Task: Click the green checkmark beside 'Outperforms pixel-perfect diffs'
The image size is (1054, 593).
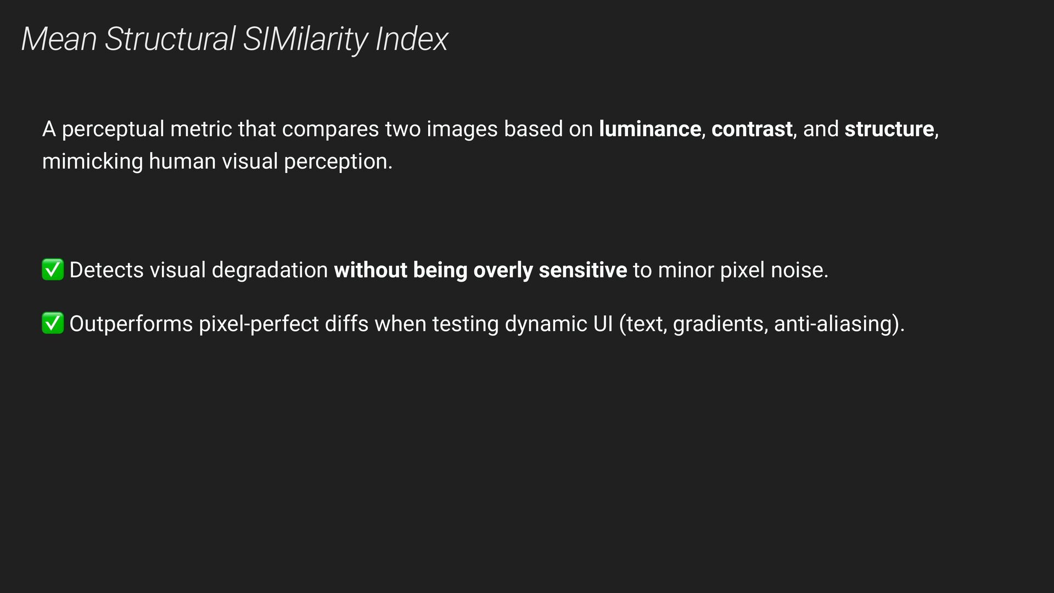Action: (x=53, y=323)
